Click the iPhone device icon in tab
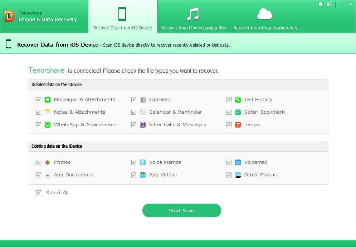The image size is (356, 247). point(122,14)
